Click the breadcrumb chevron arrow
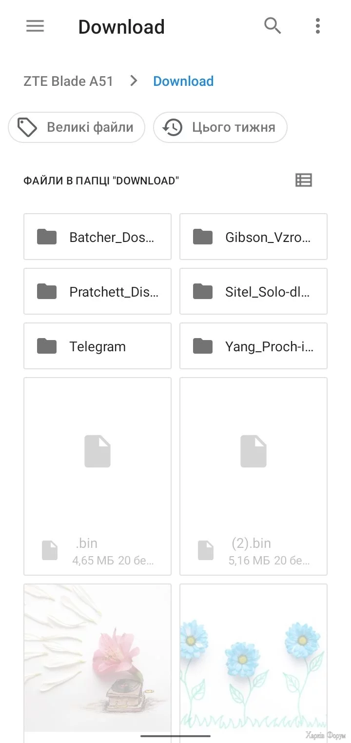351x743 pixels. (x=134, y=81)
